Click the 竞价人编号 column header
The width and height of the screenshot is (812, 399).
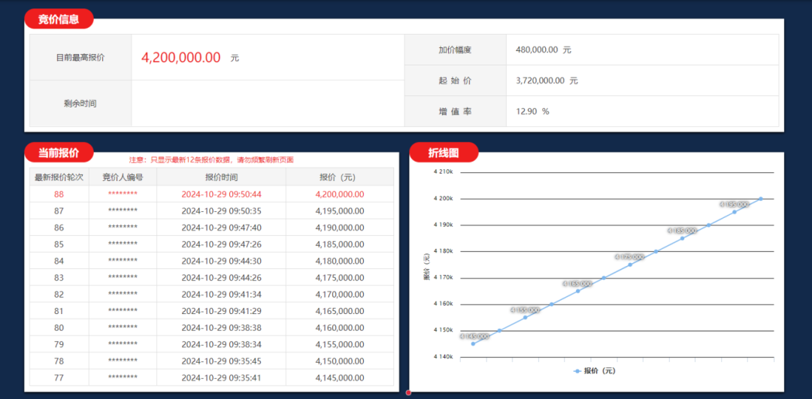click(x=123, y=177)
